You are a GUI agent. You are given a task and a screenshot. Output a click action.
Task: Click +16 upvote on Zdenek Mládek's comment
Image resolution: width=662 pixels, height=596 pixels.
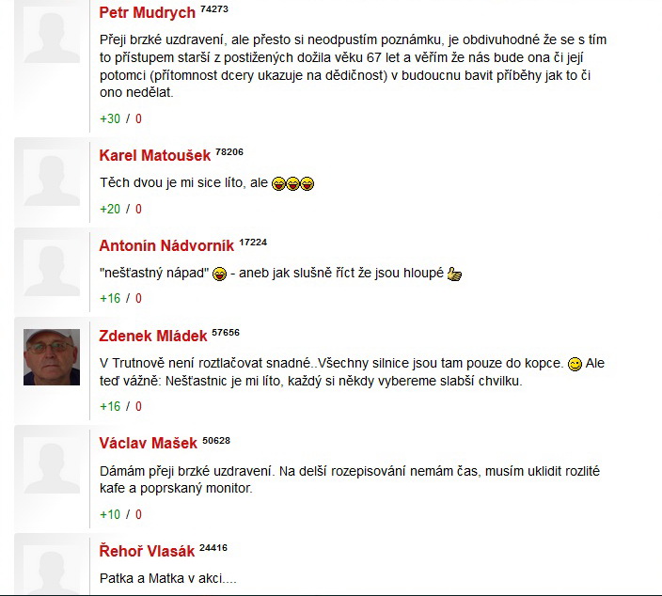click(110, 406)
